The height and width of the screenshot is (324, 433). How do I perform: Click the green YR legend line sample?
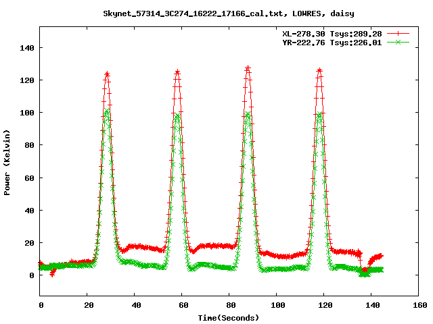398,43
